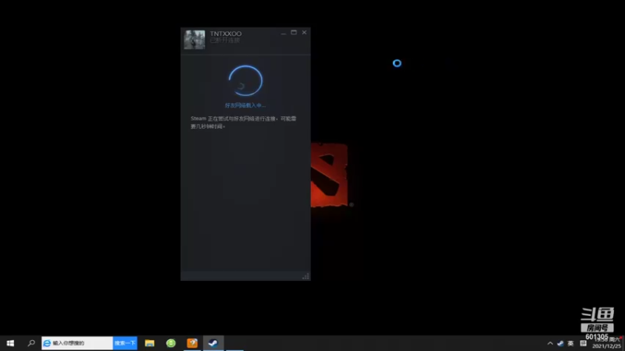Image resolution: width=625 pixels, height=351 pixels.
Task: Open File Explorer from taskbar
Action: [x=149, y=343]
